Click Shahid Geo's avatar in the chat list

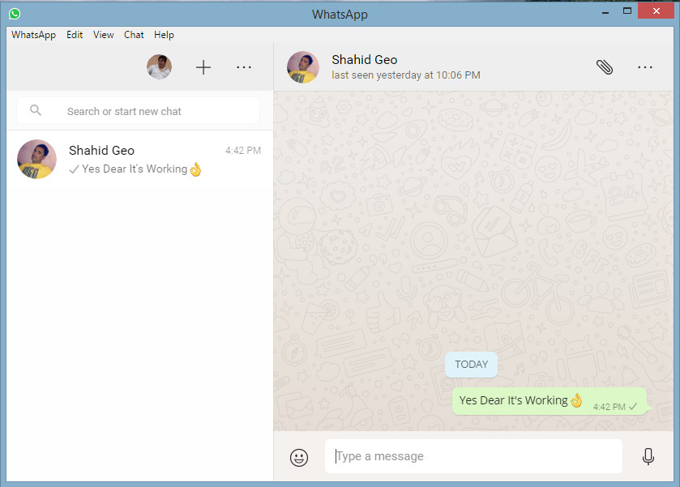36,159
